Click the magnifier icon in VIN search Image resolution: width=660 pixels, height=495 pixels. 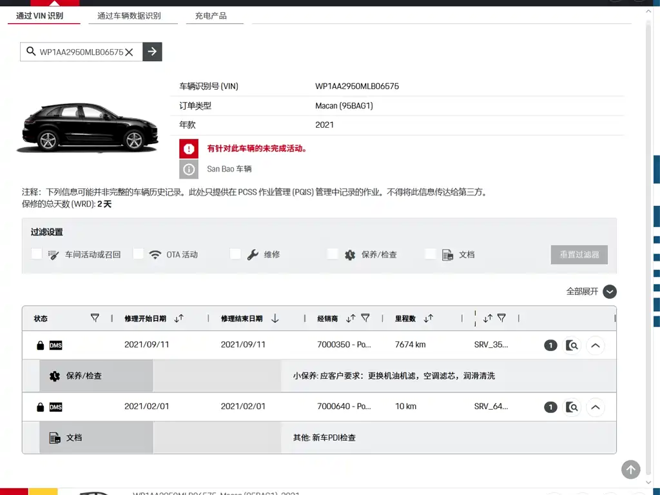click(x=31, y=52)
